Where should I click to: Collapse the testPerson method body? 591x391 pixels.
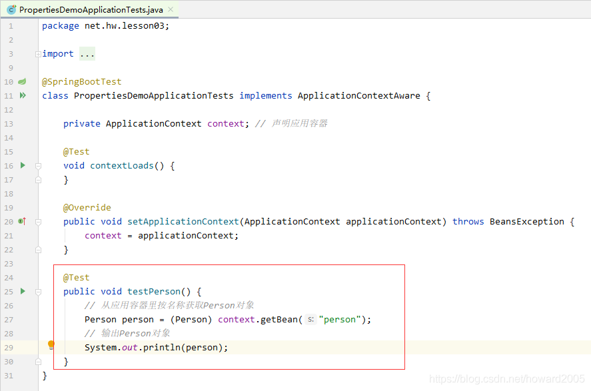(38, 292)
